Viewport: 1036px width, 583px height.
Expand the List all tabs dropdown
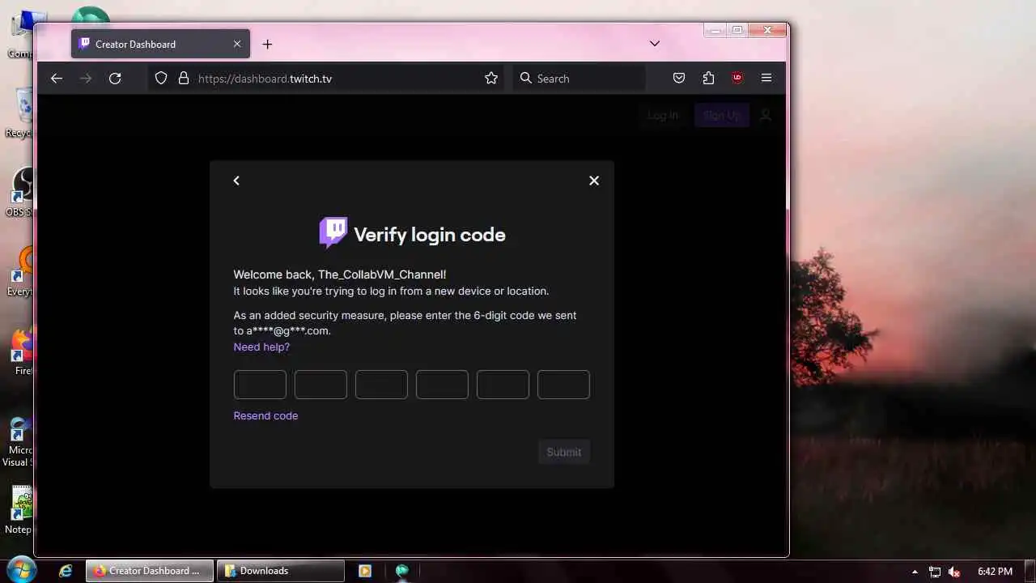point(655,44)
